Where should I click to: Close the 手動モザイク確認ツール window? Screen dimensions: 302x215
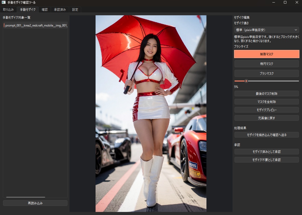297,2
